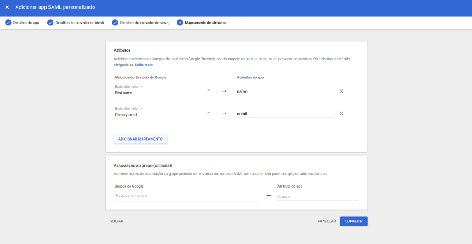The height and width of the screenshot is (244, 472).
Task: Click the Pesquisar um grupo search field
Action: pos(187,196)
